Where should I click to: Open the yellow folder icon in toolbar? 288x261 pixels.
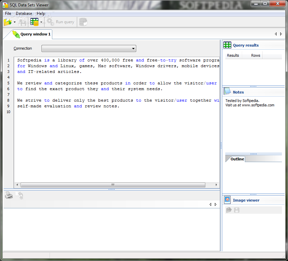pos(8,22)
